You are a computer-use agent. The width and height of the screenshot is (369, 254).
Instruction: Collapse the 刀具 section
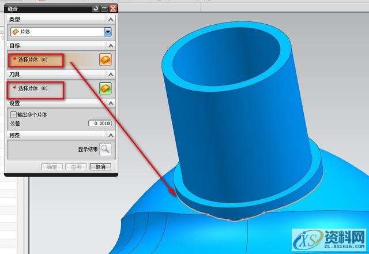click(x=111, y=74)
